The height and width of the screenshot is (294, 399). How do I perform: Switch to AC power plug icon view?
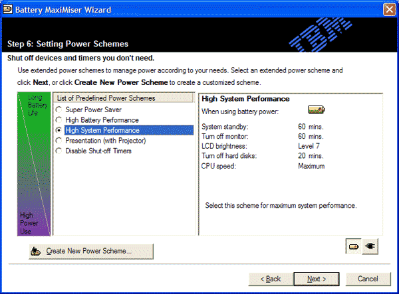coord(370,246)
